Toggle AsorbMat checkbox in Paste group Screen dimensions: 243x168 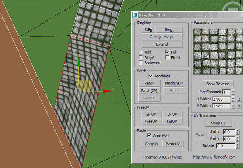click(149, 136)
